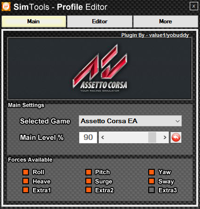This screenshot has width=200, height=209.
Task: Click the dropdown chevron beside Assetto Corsa EA
Action: 178,121
